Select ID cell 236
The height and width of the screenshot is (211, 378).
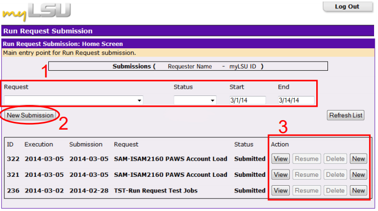pyautogui.click(x=13, y=191)
